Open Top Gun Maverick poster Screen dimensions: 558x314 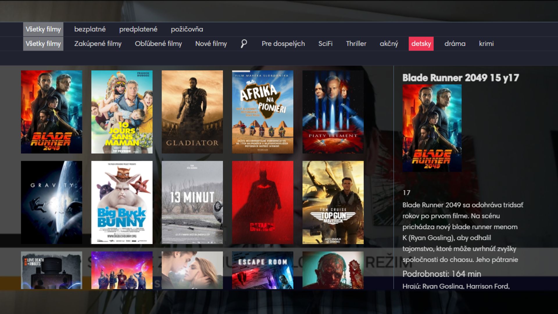tap(333, 202)
